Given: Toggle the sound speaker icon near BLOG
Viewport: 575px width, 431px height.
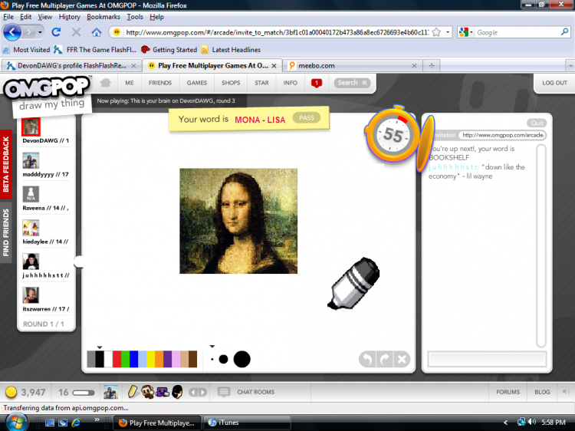Looking at the screenshot, I should pyautogui.click(x=566, y=392).
